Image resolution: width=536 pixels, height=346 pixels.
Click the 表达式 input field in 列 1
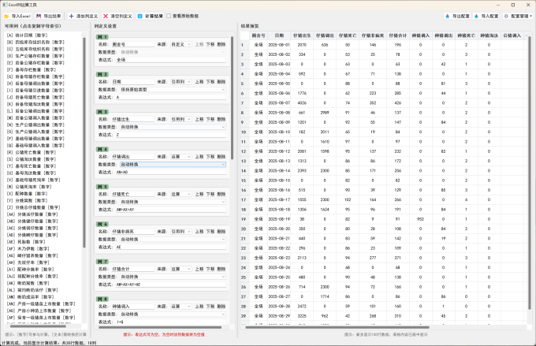point(169,59)
